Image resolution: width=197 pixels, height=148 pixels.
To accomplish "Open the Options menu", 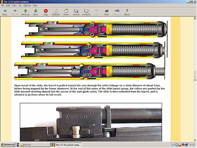I will [27, 5].
